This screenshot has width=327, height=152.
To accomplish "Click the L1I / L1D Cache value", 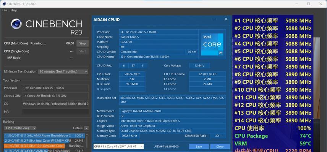I will click(207, 74).
